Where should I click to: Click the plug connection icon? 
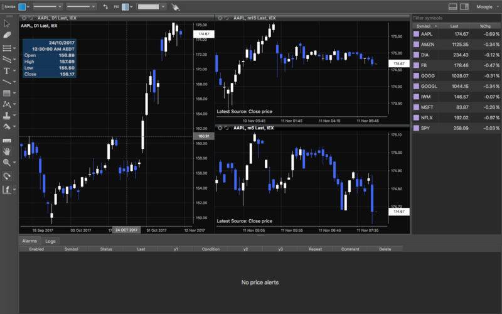(176, 7)
